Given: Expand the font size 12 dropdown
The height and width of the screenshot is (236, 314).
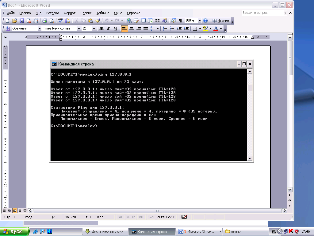Looking at the screenshot, I should (x=94, y=29).
